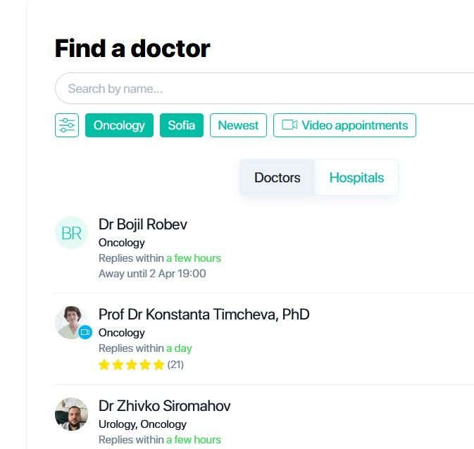Enable the Newest sort filter
Image resolution: width=474 pixels, height=449 pixels.
point(238,125)
